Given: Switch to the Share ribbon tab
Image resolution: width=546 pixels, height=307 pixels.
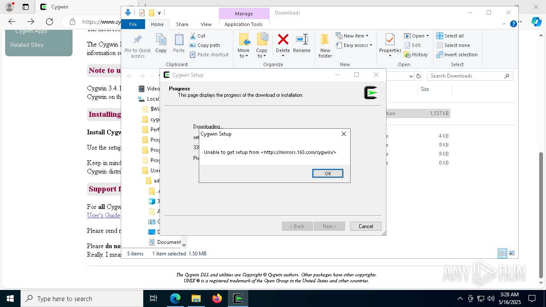Looking at the screenshot, I should [182, 24].
